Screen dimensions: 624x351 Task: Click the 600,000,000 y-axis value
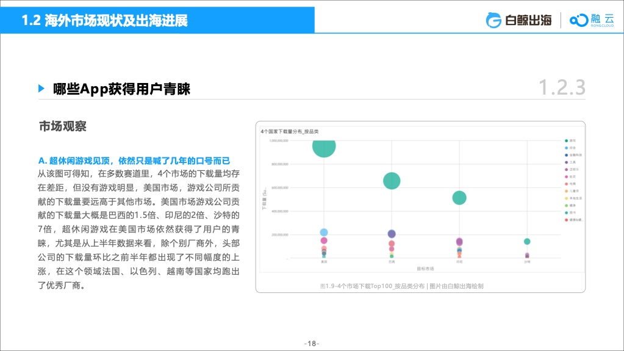coord(280,187)
